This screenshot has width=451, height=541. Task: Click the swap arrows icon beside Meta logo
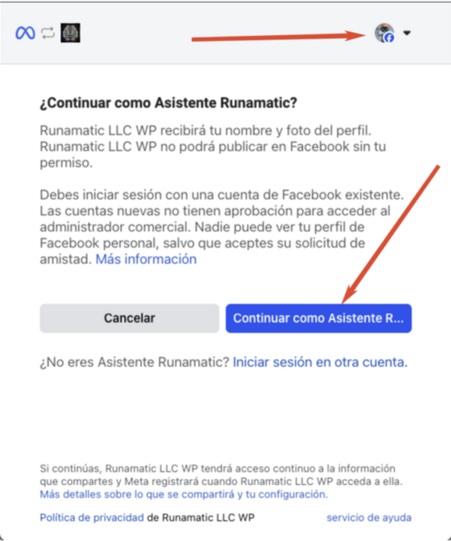coord(48,33)
